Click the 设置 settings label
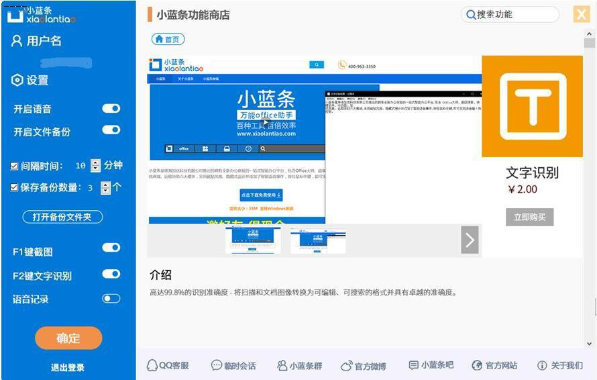The height and width of the screenshot is (380, 597). coord(38,80)
